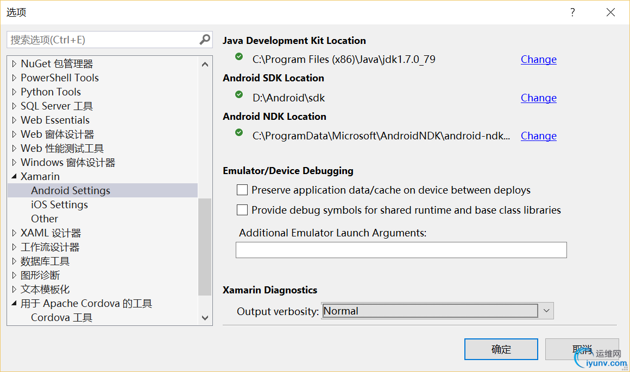This screenshot has width=630, height=372.
Task: Expand the PowerShell Tools node
Action: (x=14, y=78)
